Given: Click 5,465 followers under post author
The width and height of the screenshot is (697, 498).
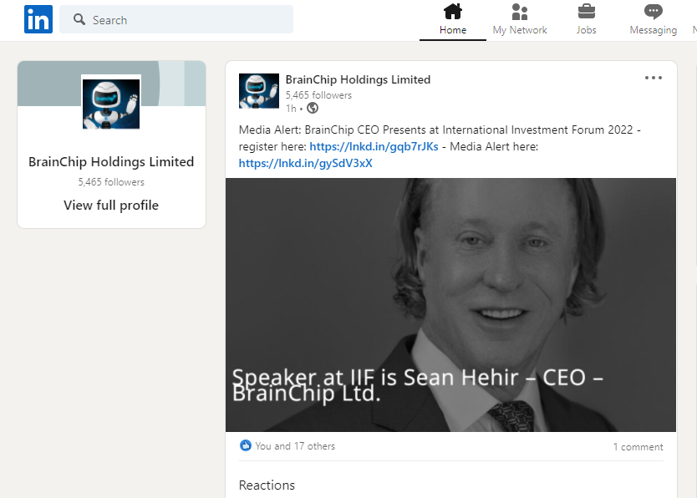Looking at the screenshot, I should click(x=318, y=95).
